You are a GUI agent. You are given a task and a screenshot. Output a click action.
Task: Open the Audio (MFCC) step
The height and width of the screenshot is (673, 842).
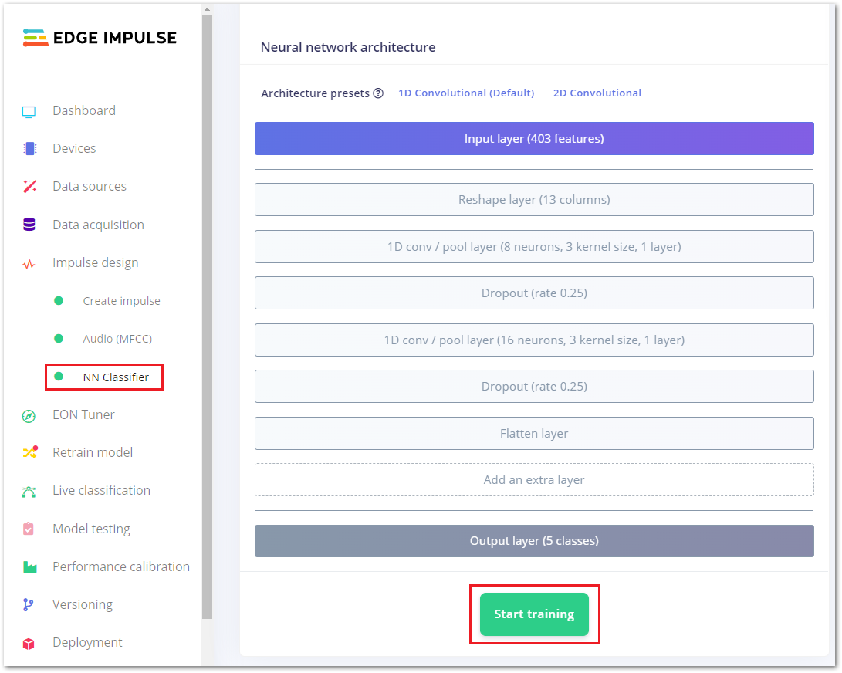(x=118, y=339)
